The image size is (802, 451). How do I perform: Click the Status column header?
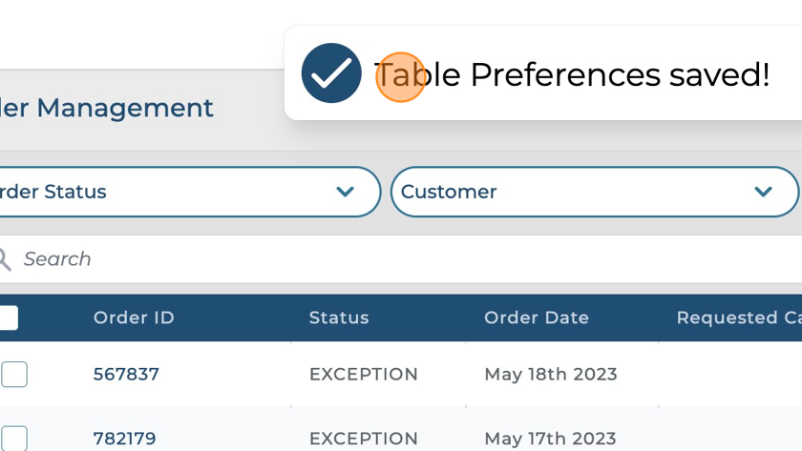(339, 318)
